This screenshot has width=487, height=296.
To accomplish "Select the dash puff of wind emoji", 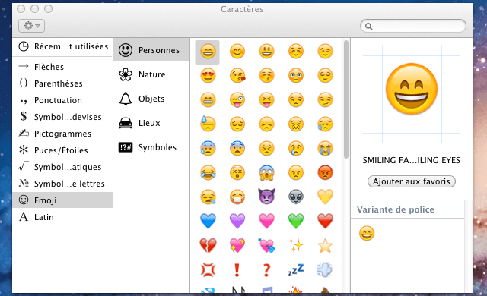I will pyautogui.click(x=325, y=269).
